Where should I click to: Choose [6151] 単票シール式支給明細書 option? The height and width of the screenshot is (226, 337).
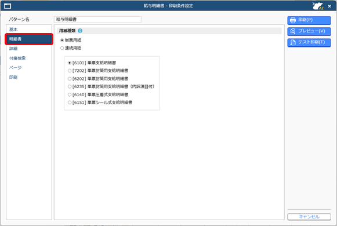70,103
